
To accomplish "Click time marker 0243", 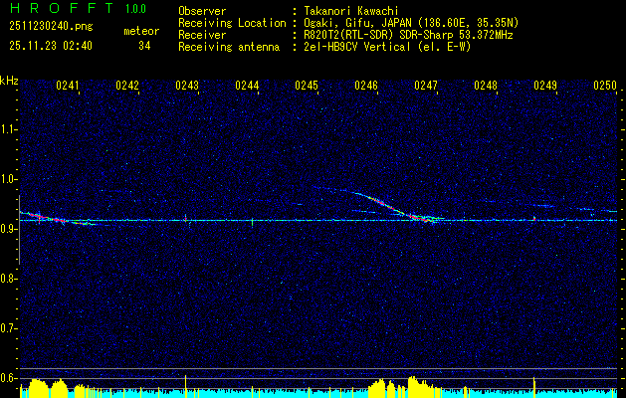I will tap(187, 85).
